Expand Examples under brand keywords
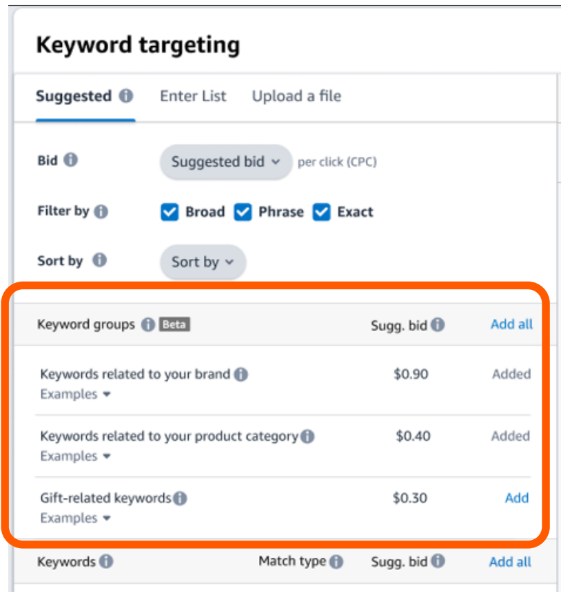Viewport: 570px width, 597px height. click(x=75, y=395)
